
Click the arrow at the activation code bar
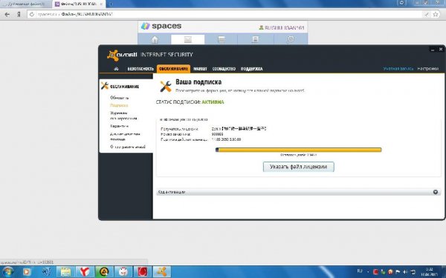click(435, 192)
